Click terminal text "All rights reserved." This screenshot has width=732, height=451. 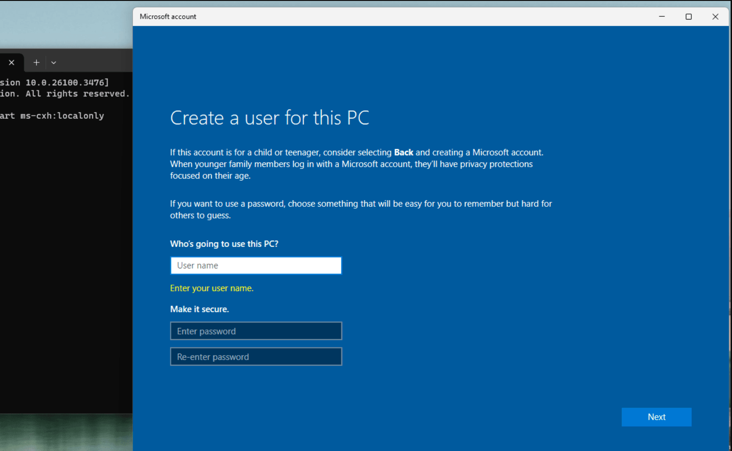tap(77, 94)
